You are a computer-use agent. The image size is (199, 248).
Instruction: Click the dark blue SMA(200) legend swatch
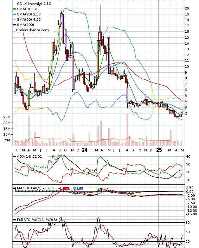point(14,25)
